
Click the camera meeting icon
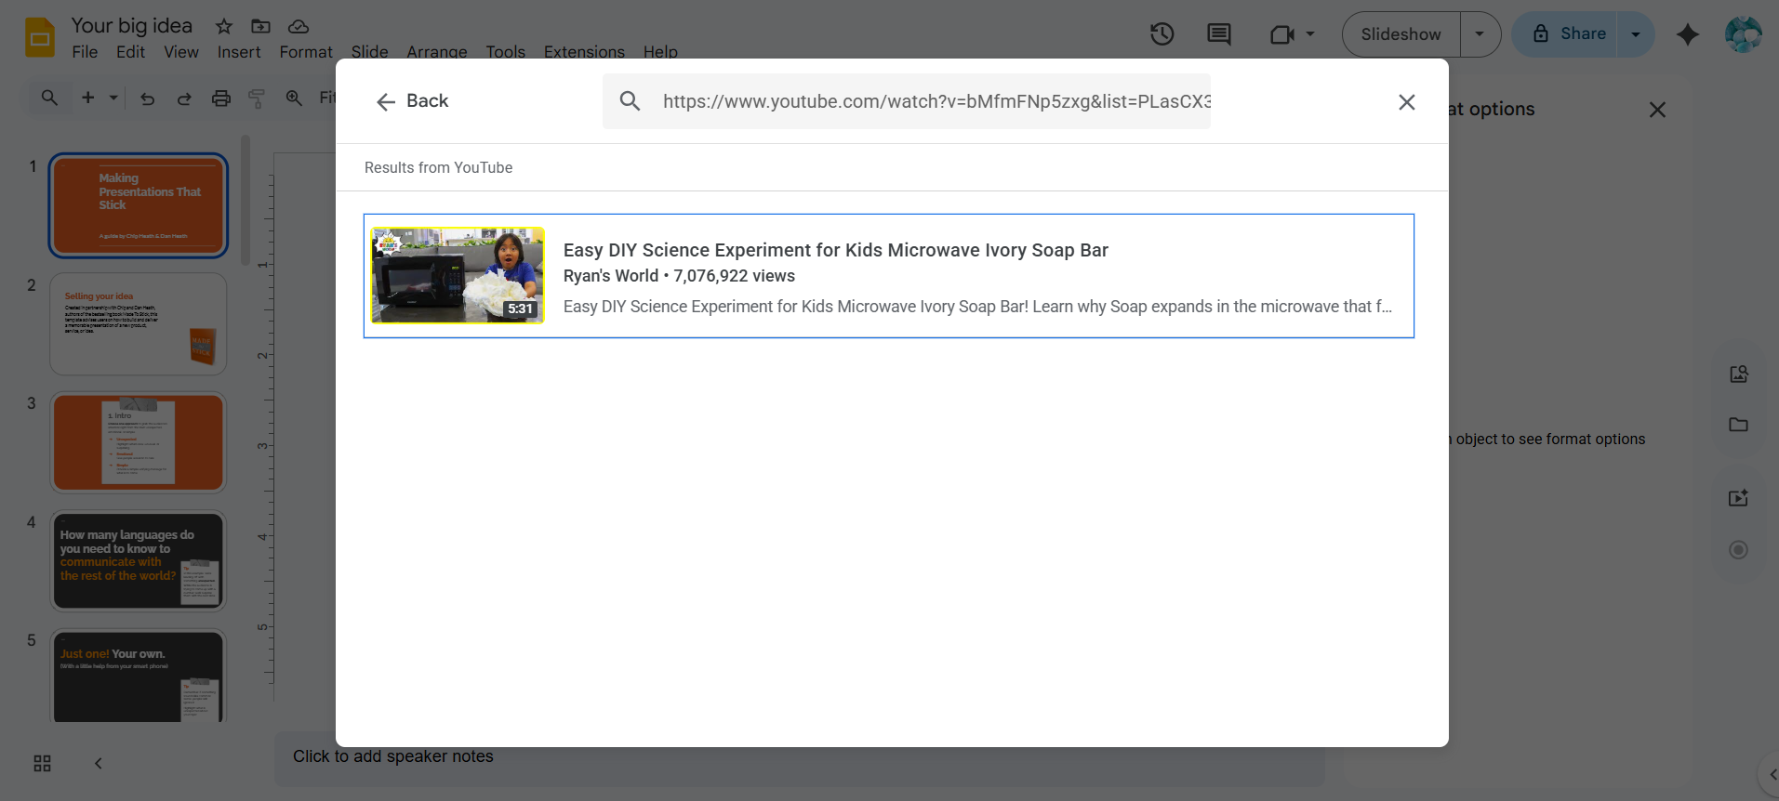1282,34
